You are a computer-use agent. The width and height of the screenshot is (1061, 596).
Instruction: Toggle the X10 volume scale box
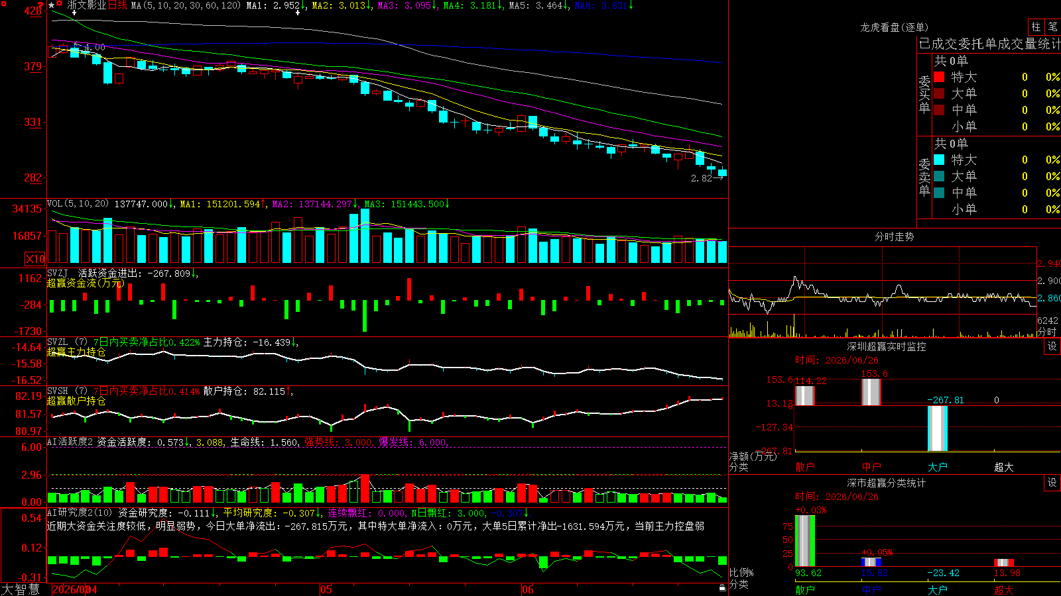(x=35, y=259)
